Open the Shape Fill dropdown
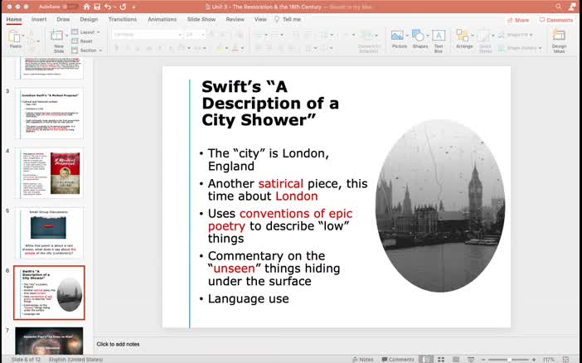 click(517, 35)
